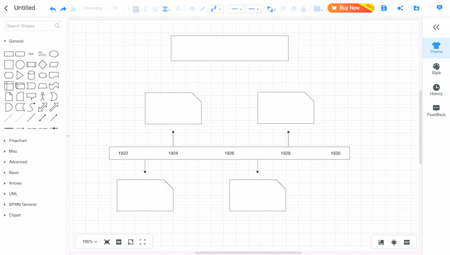Open the Style tab in right sidebar
The width and height of the screenshot is (450, 255).
436,69
